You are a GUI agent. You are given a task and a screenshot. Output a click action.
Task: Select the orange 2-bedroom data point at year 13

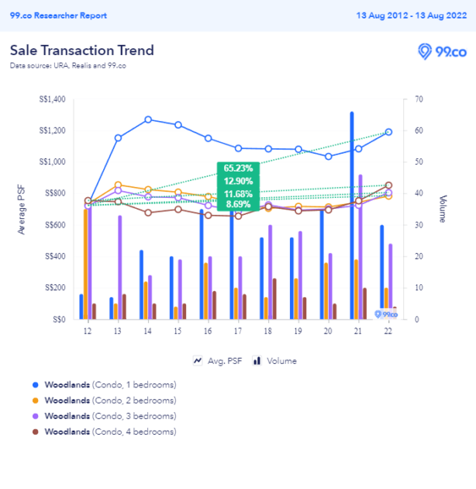pyautogui.click(x=118, y=185)
